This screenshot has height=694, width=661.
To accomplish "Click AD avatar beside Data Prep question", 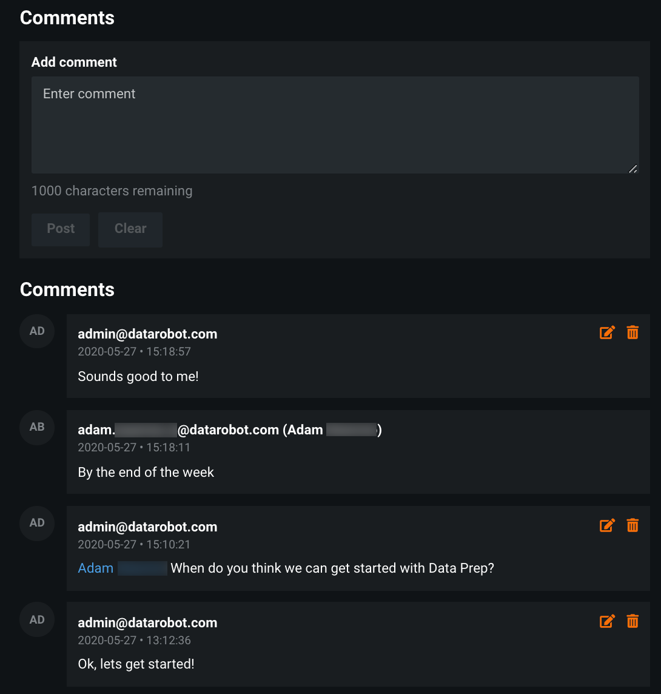I will click(x=37, y=523).
